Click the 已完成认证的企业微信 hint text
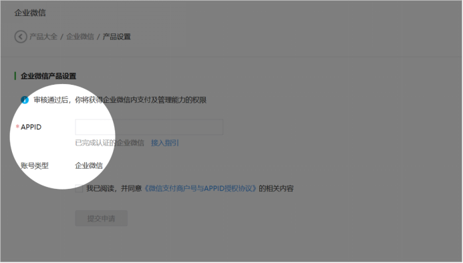This screenshot has width=463, height=263. [110, 143]
